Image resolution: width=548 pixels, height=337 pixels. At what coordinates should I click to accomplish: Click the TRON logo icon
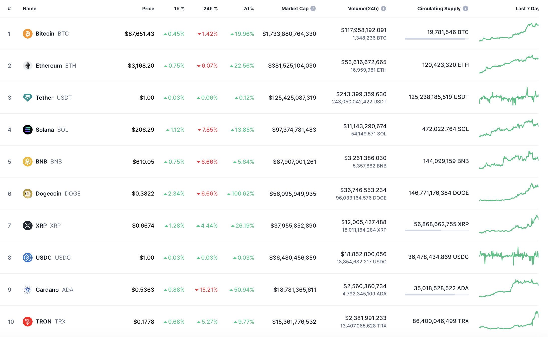coord(28,321)
